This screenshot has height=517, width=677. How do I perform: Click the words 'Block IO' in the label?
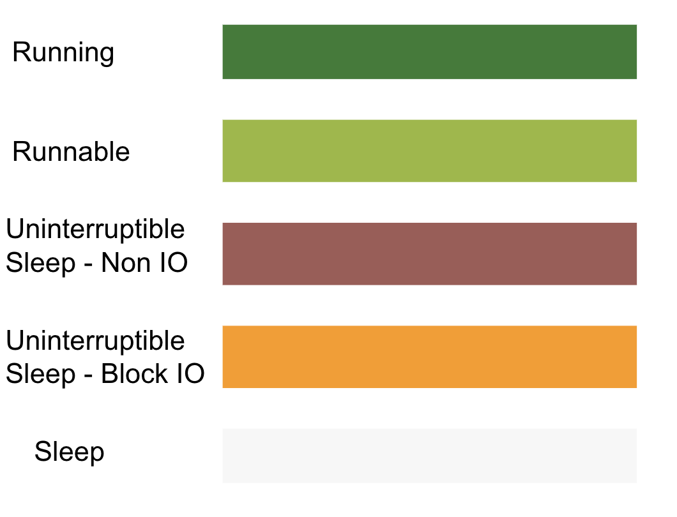[x=153, y=374]
